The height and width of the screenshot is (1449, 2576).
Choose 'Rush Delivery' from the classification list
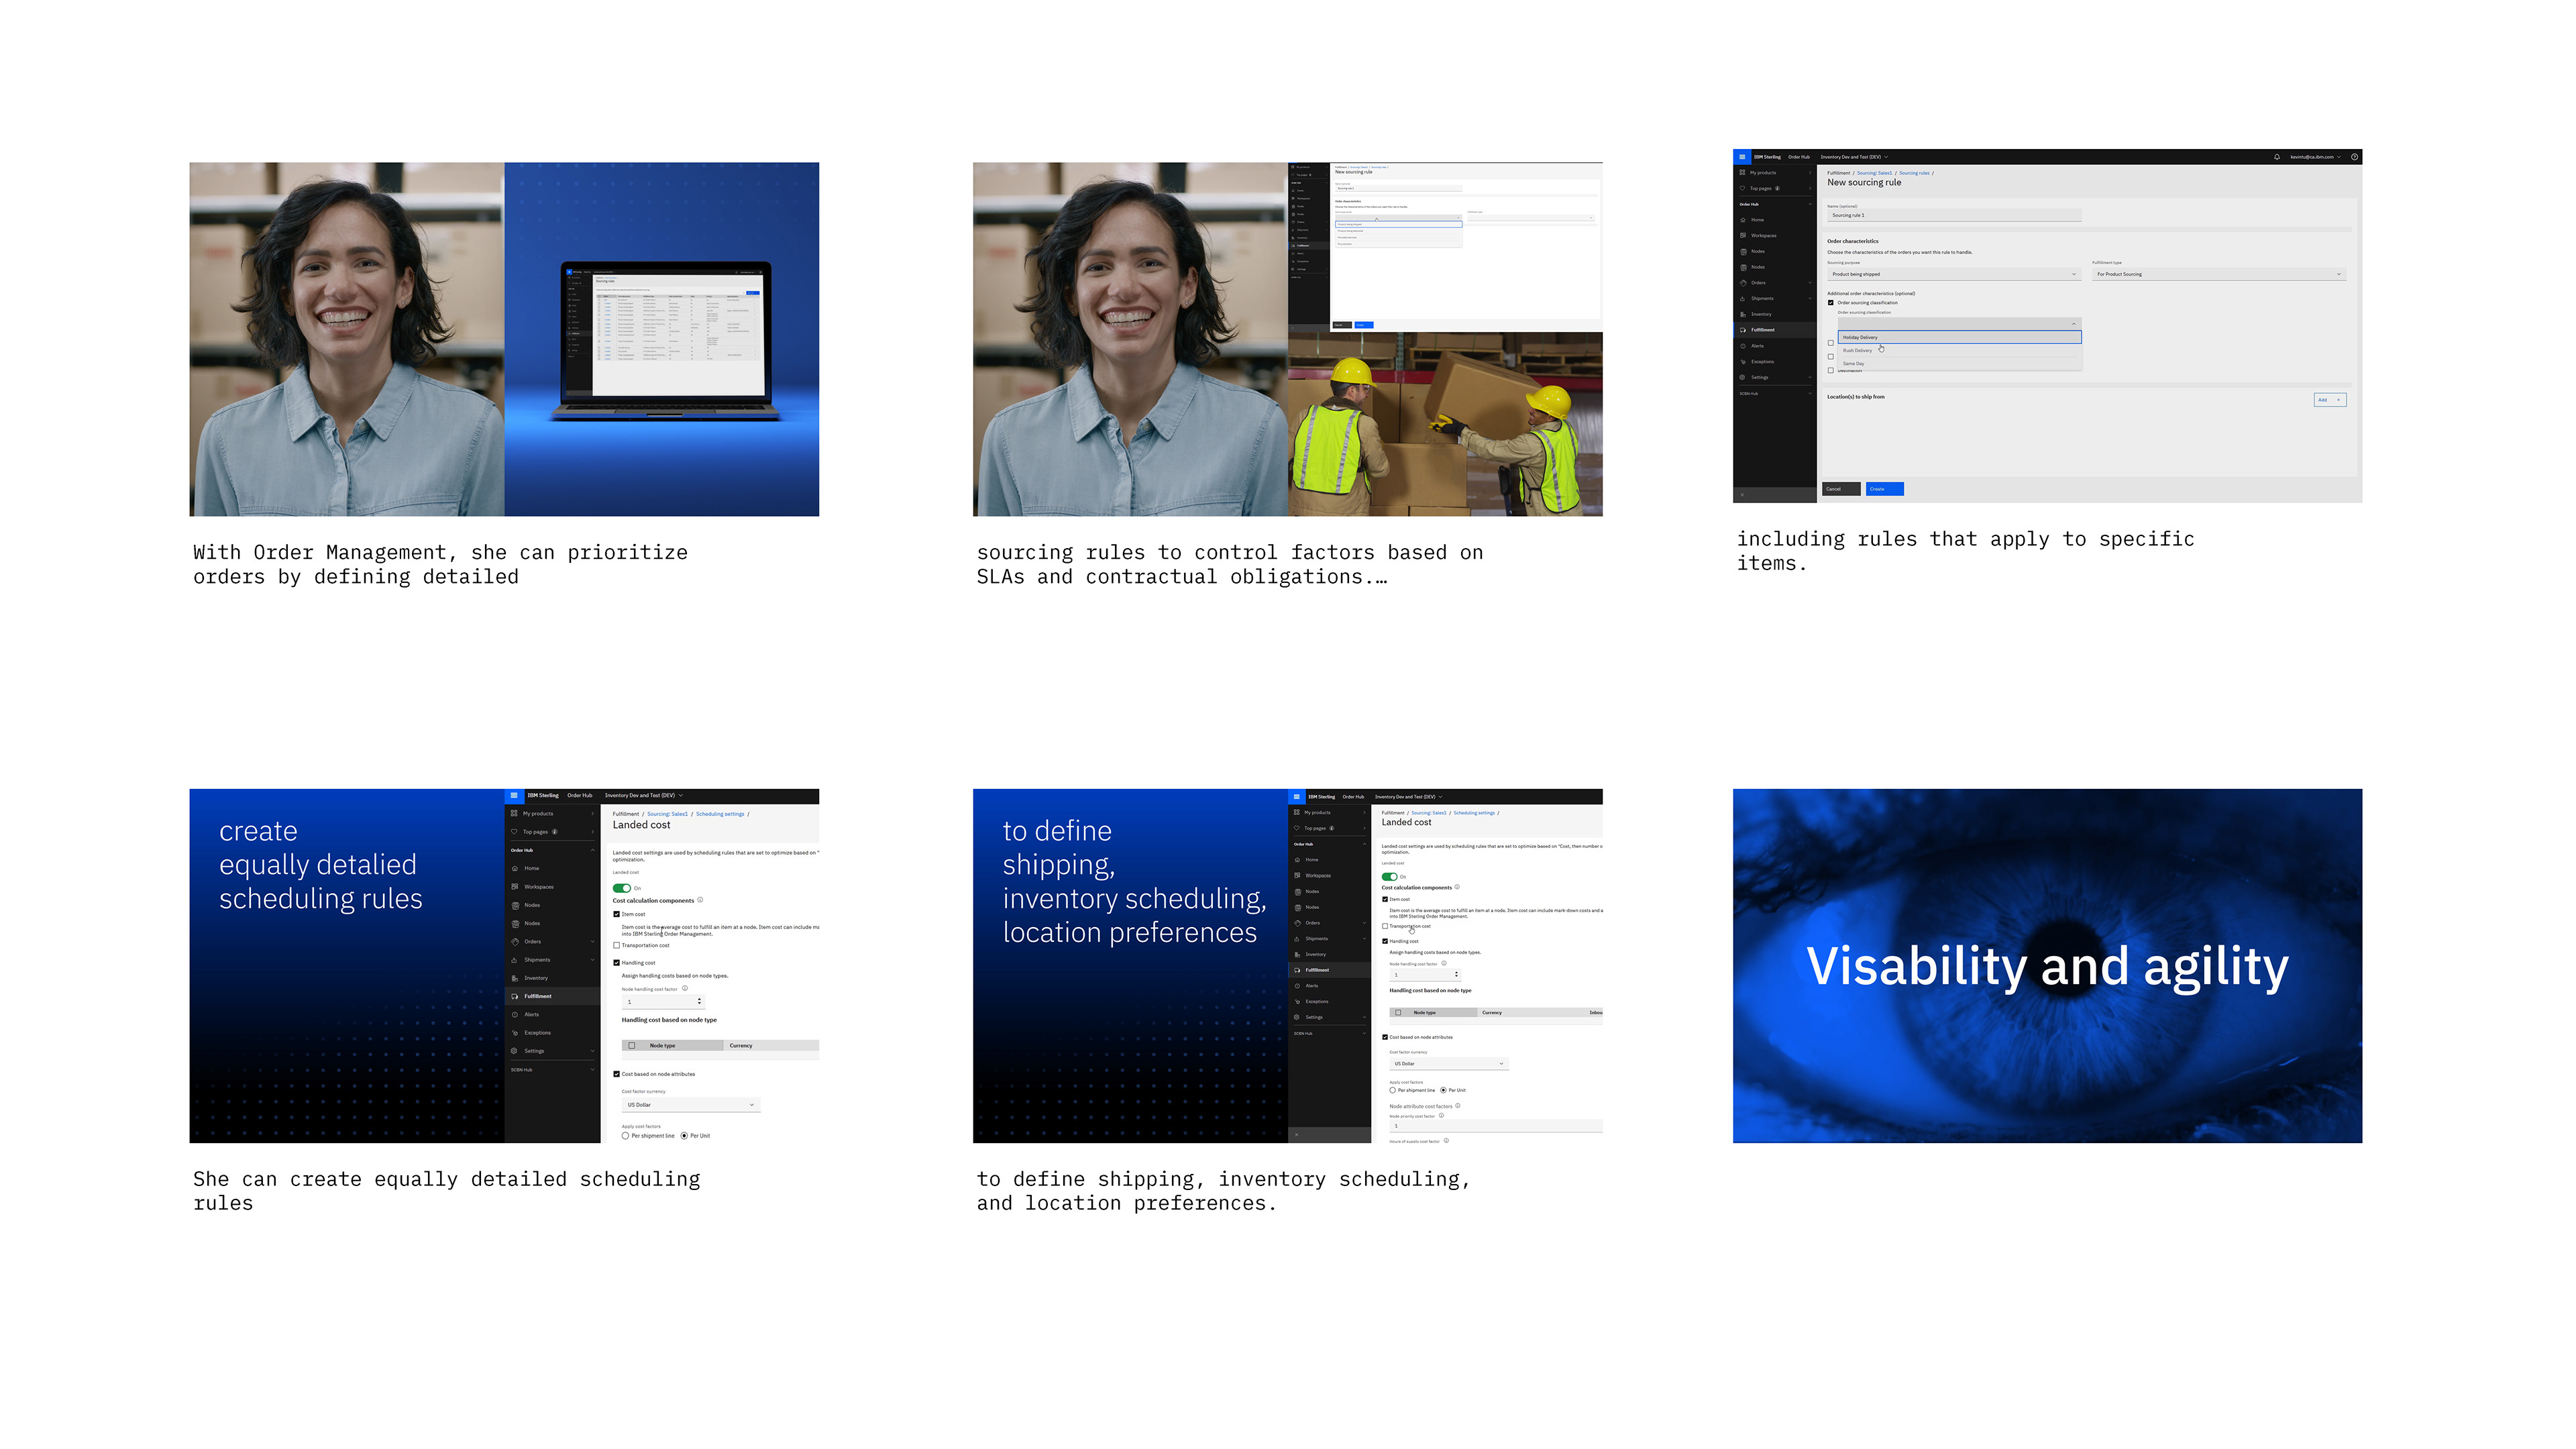[x=1857, y=351]
